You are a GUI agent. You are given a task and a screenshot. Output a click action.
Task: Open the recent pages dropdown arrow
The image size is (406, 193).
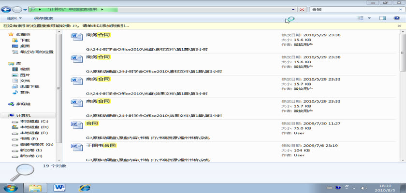tap(24, 9)
